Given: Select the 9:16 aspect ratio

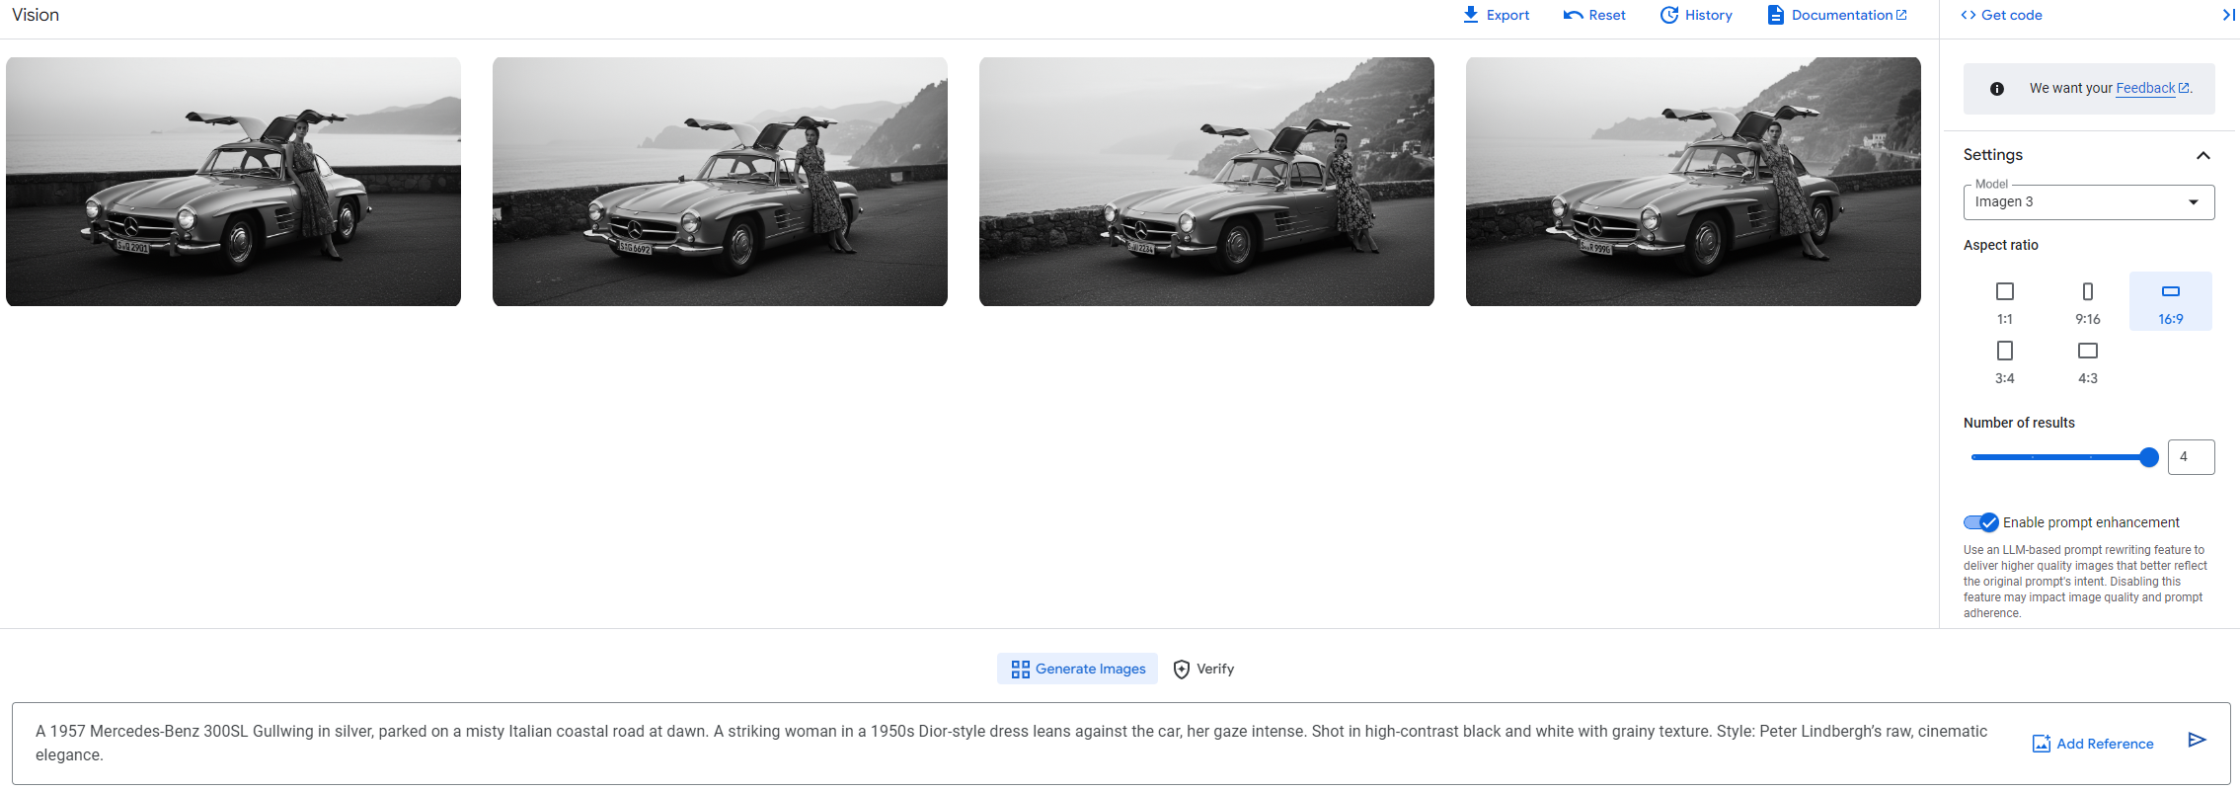Looking at the screenshot, I should pyautogui.click(x=2088, y=301).
